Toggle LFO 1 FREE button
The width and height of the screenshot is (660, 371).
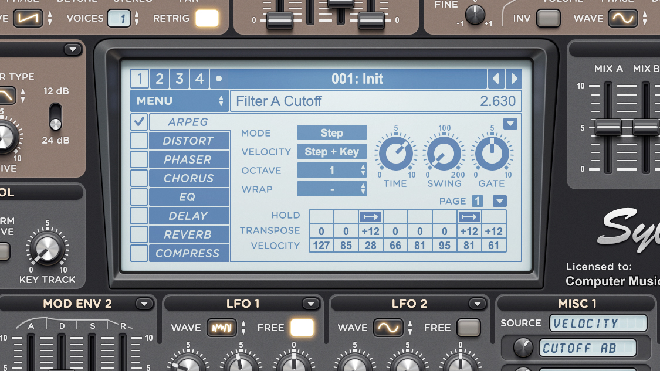tap(302, 328)
